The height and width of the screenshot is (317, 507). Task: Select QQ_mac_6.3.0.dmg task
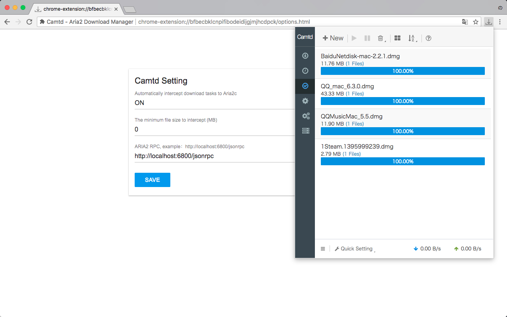point(403,94)
